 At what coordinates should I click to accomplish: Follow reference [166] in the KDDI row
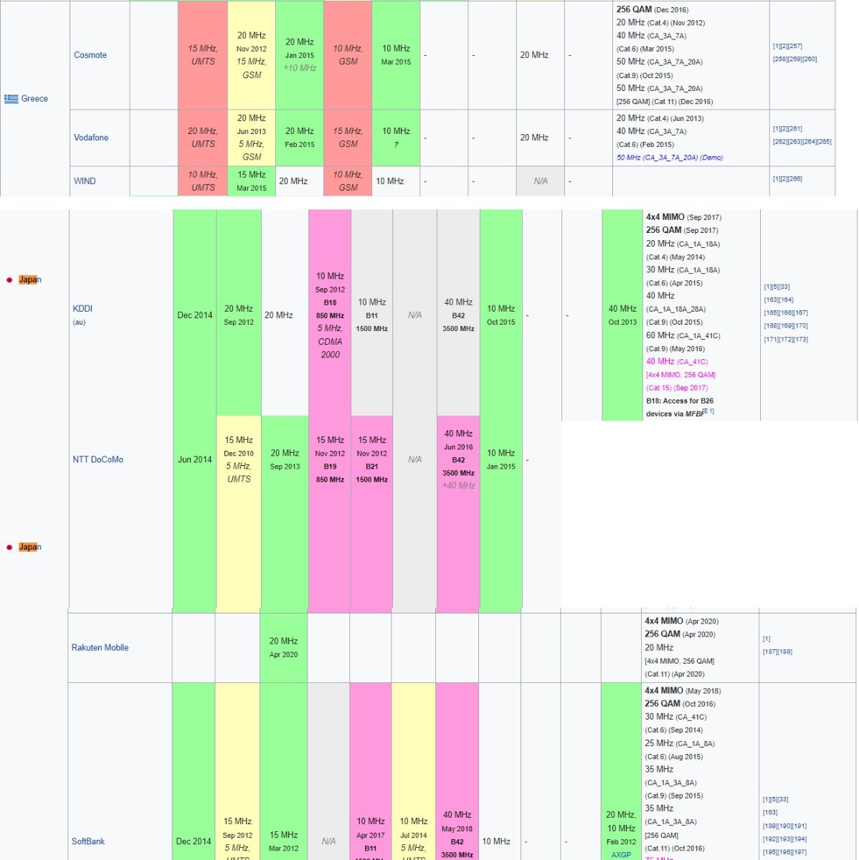coord(786,313)
